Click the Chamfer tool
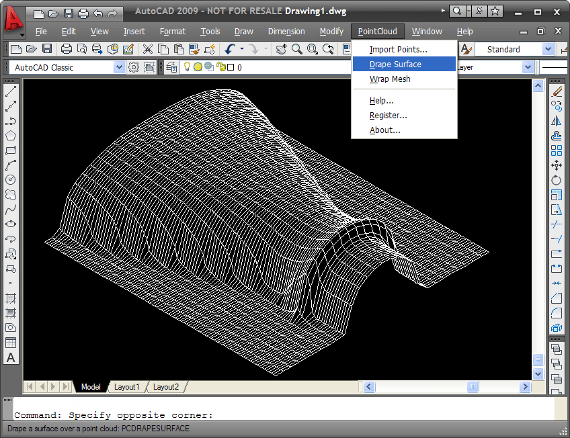570x438 pixels. [x=557, y=298]
